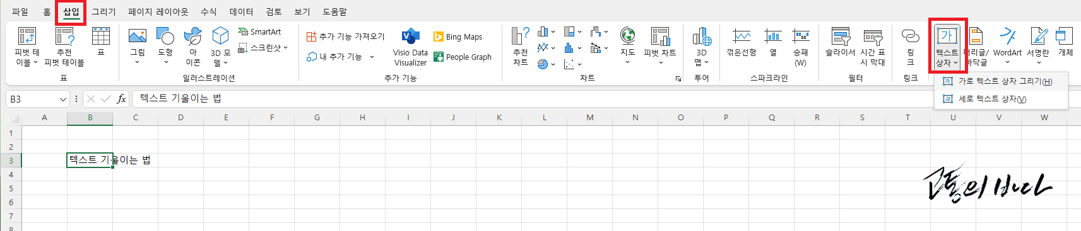Open the WordArt gallery
Image resolution: width=1081 pixels, height=231 pixels.
pyautogui.click(x=1007, y=47)
